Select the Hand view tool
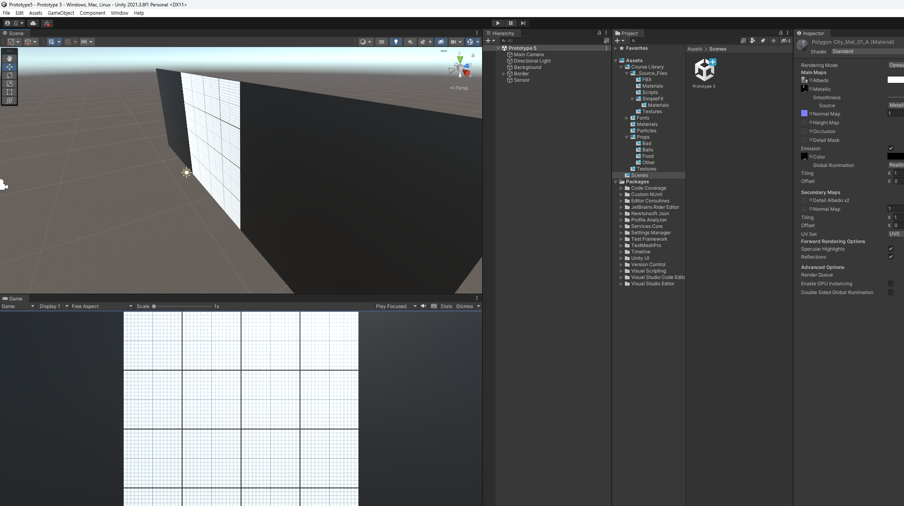The image size is (904, 506). click(x=10, y=58)
